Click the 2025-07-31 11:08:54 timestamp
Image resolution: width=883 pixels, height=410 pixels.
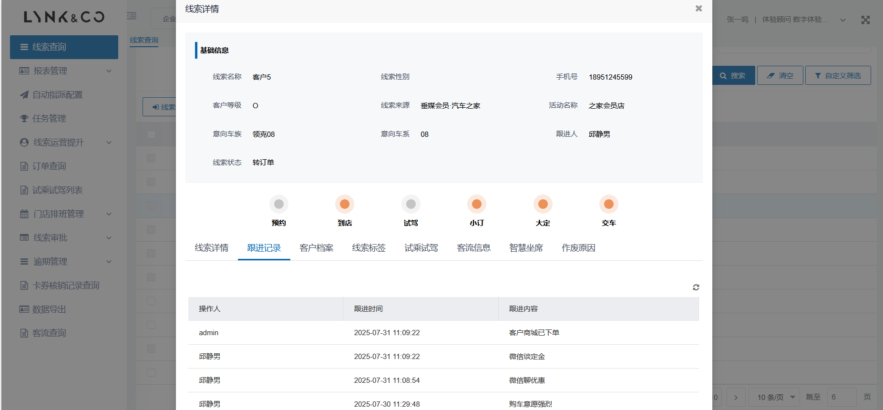387,380
